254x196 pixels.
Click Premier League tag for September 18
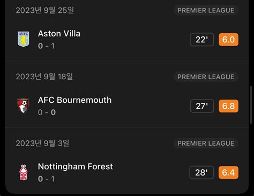click(x=206, y=77)
